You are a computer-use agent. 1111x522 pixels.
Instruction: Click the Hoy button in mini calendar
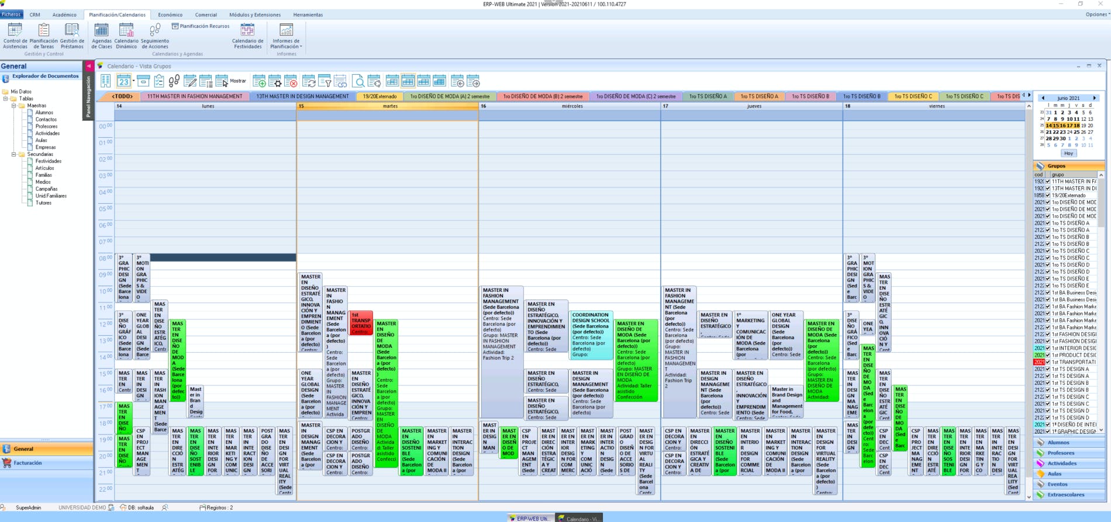click(x=1068, y=153)
